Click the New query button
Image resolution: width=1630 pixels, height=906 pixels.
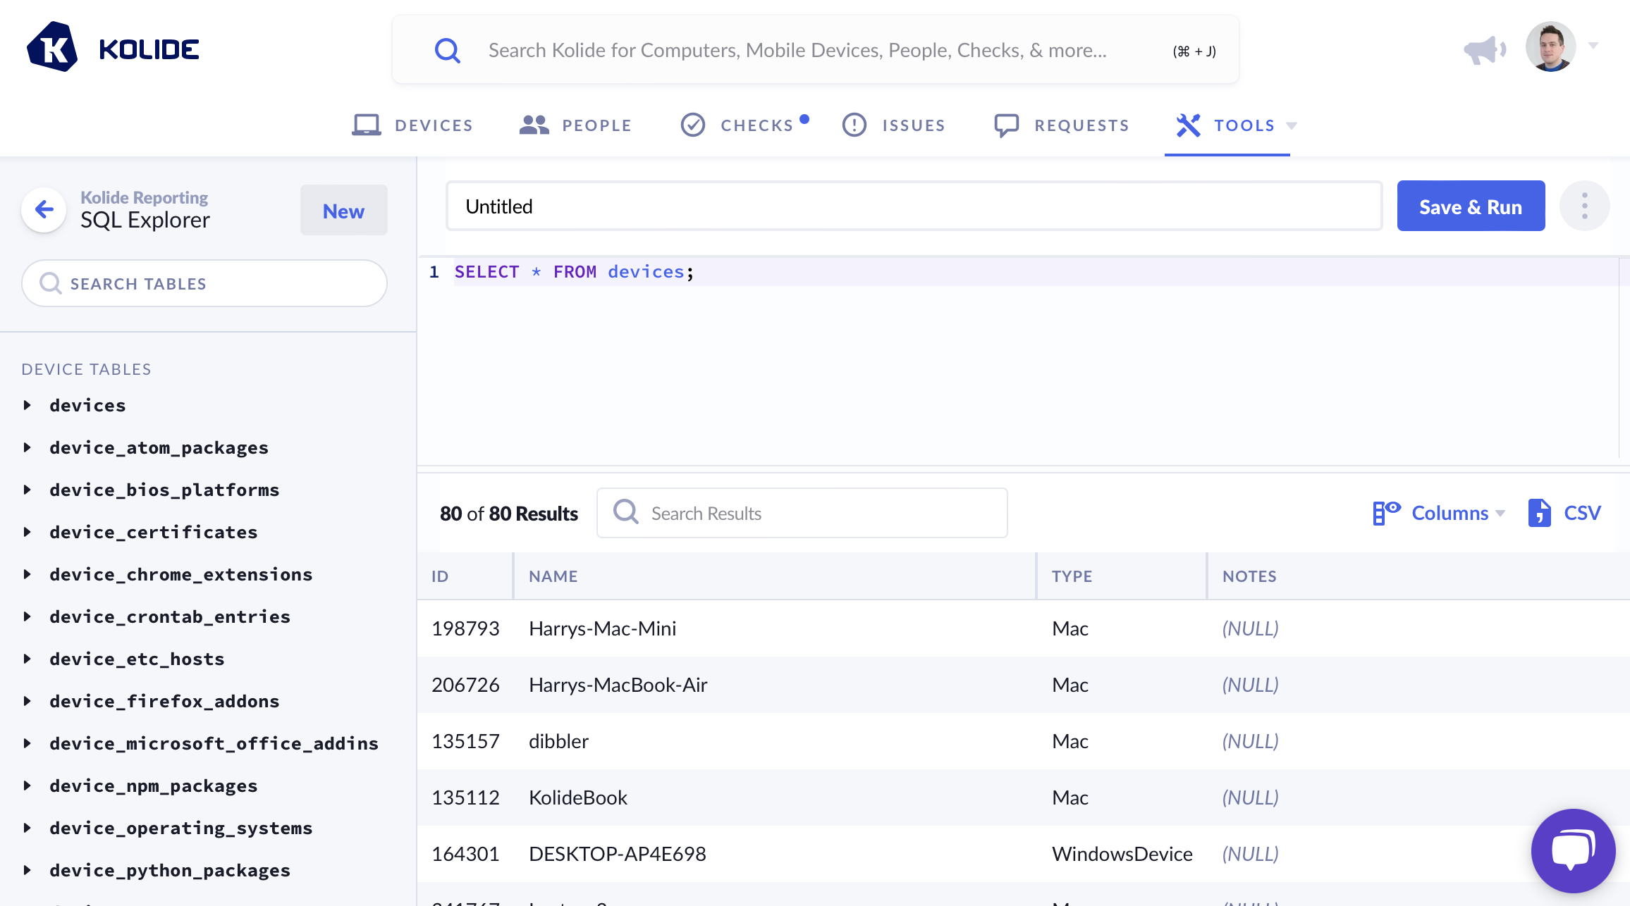click(x=343, y=211)
